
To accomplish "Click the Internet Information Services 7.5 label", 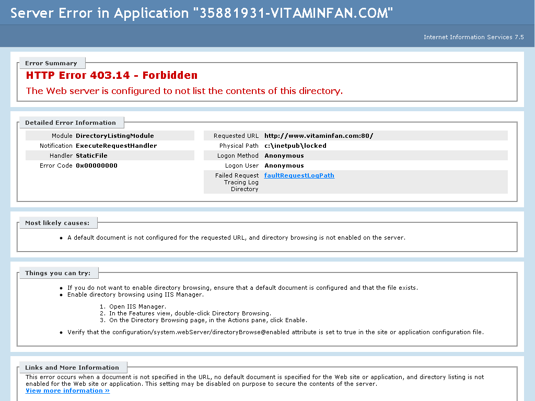I will (x=473, y=37).
